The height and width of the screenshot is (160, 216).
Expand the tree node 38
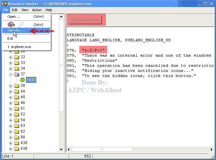coord(11,86)
